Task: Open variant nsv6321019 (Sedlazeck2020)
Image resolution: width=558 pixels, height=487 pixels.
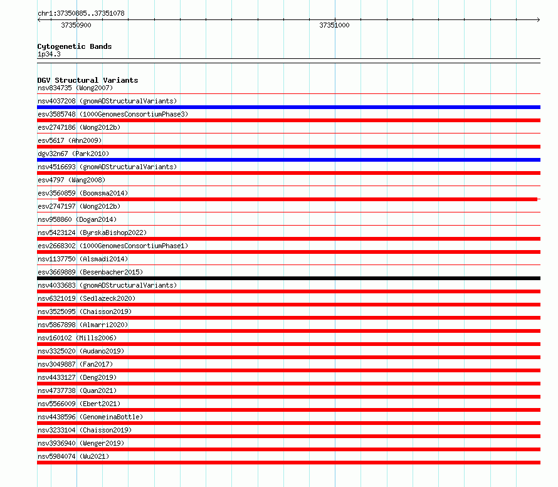Action: pos(87,298)
